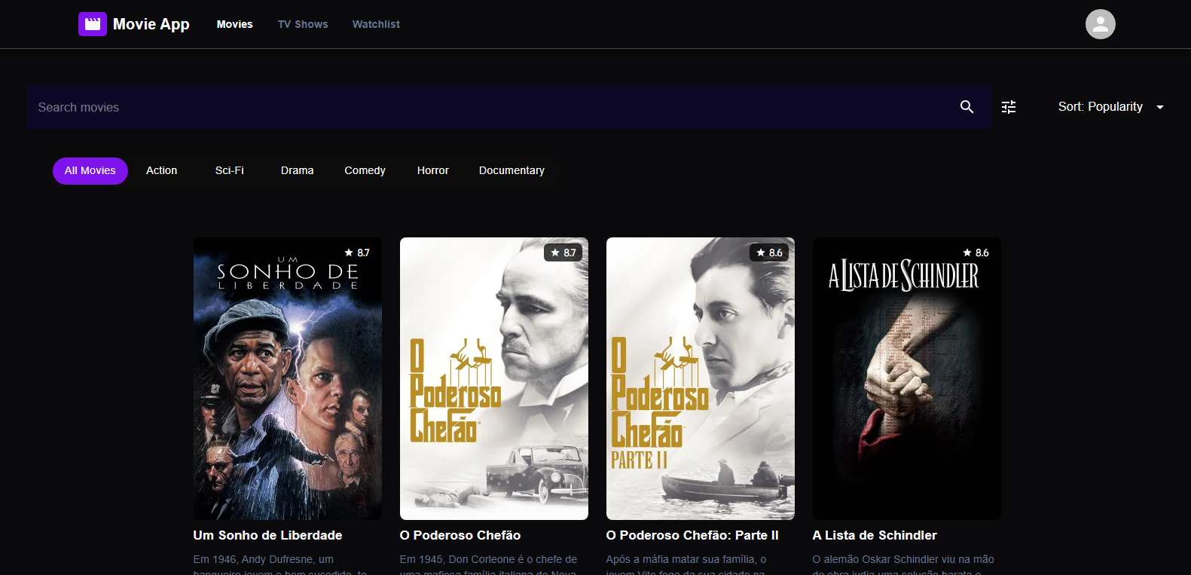Viewport: 1191px width, 575px height.
Task: Click the search magnifier icon
Action: tap(967, 107)
